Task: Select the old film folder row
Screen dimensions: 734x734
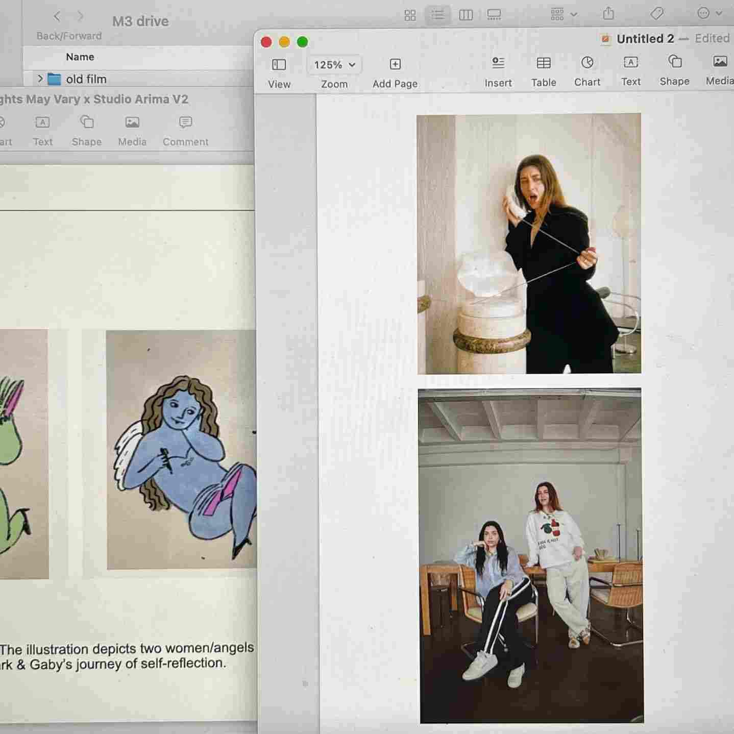Action: coord(138,79)
